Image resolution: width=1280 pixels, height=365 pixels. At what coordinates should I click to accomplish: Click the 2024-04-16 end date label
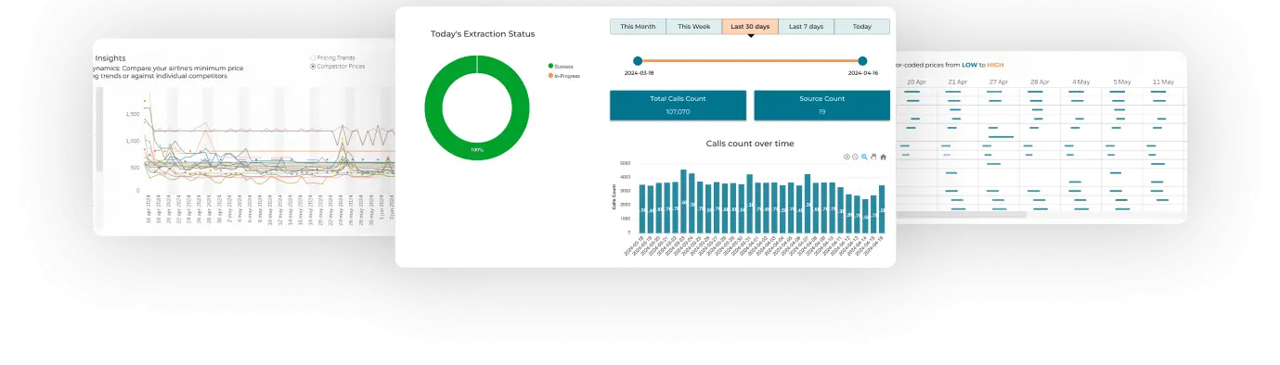click(863, 72)
